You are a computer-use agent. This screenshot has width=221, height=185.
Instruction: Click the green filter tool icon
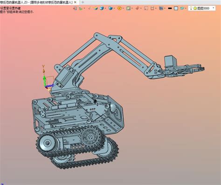point(81,8)
